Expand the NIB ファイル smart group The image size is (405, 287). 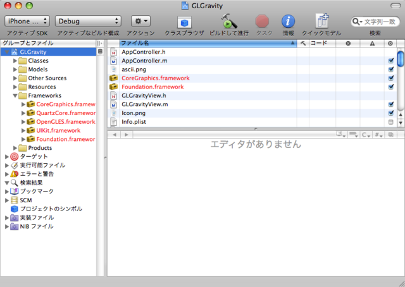(7, 226)
